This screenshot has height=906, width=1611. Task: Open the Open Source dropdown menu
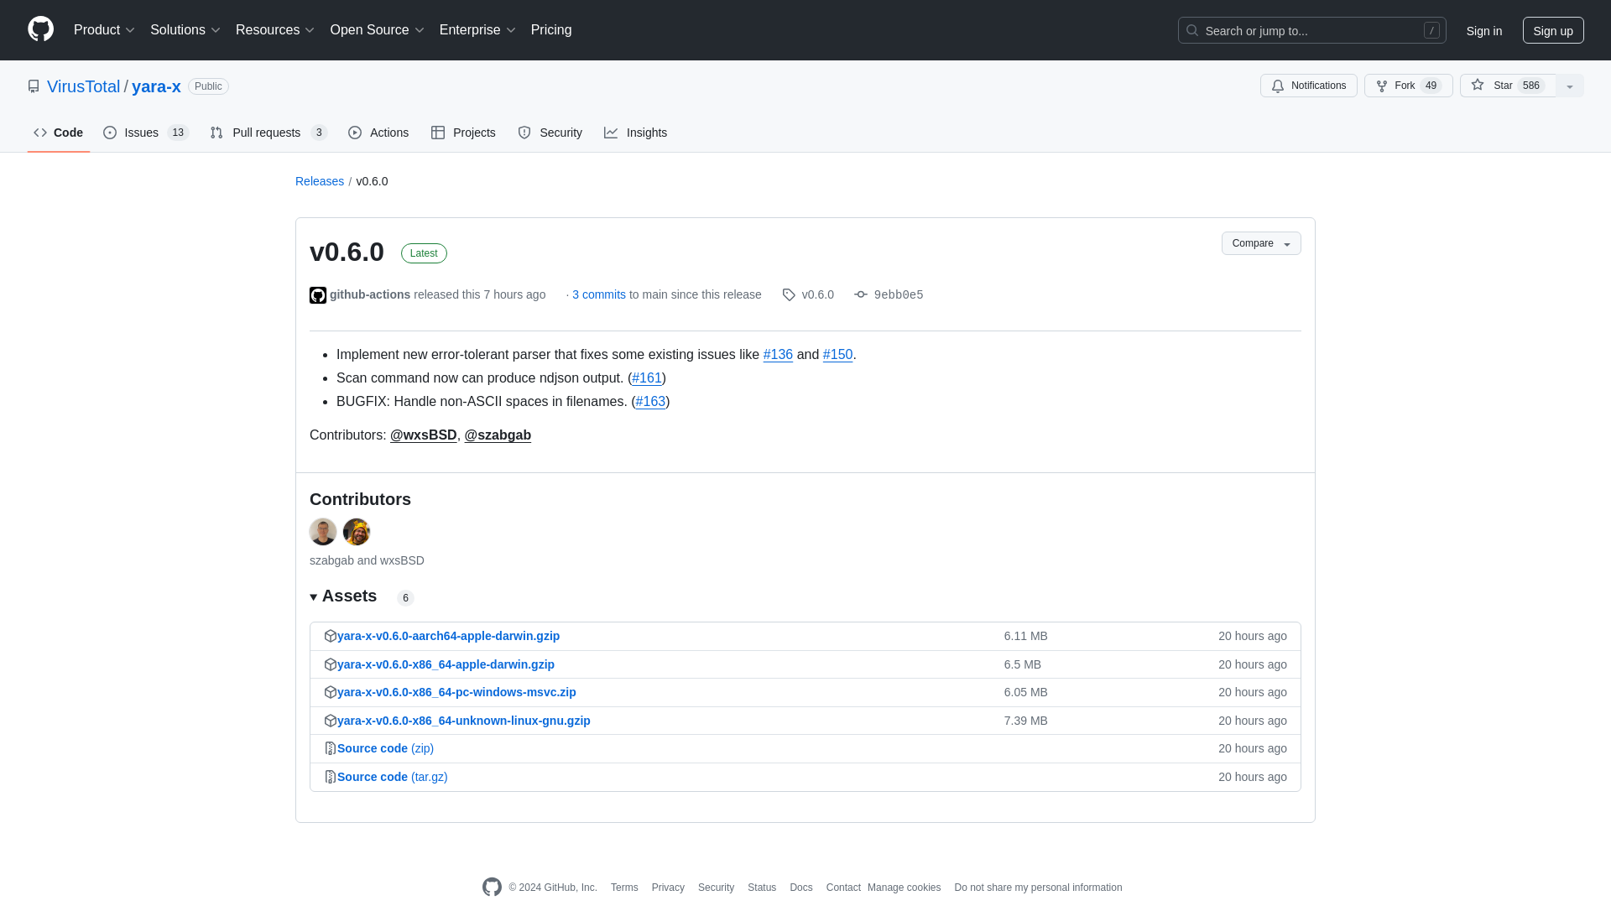(378, 30)
